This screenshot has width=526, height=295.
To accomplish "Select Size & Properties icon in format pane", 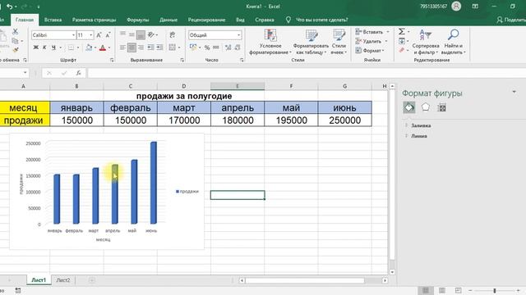I will point(442,107).
